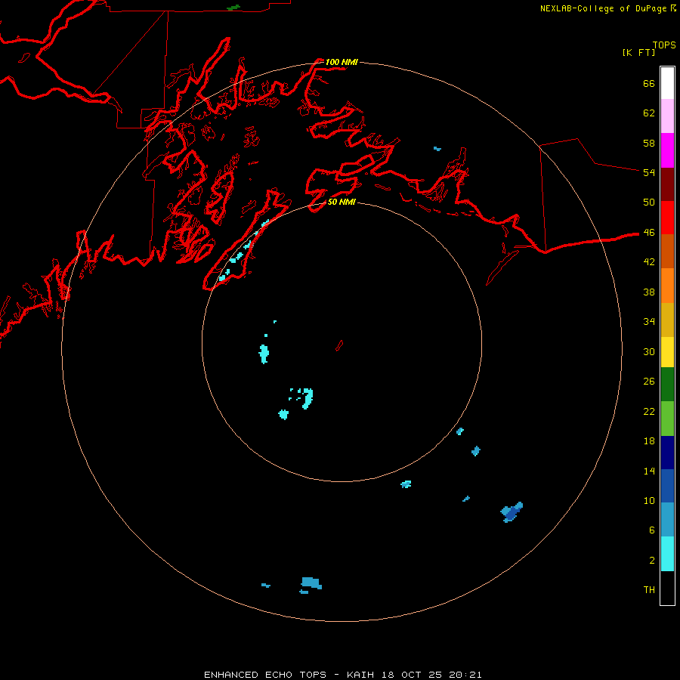The width and height of the screenshot is (680, 680).
Task: Click the 6 legend value
Action: [x=652, y=530]
